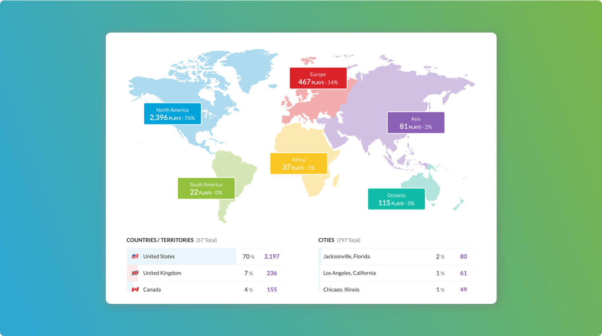Click the Oceania 115 plays badge
602x336 pixels.
pyautogui.click(x=396, y=199)
